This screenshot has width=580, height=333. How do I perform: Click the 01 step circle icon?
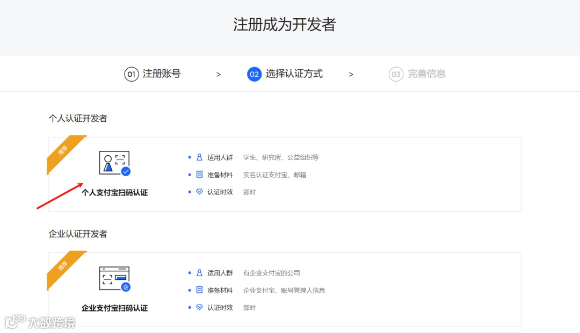pyautogui.click(x=132, y=74)
